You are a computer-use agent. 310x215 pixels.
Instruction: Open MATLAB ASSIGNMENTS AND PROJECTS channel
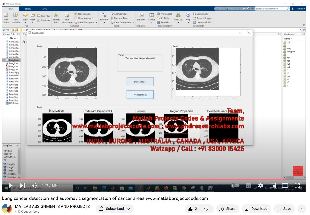click(x=52, y=206)
